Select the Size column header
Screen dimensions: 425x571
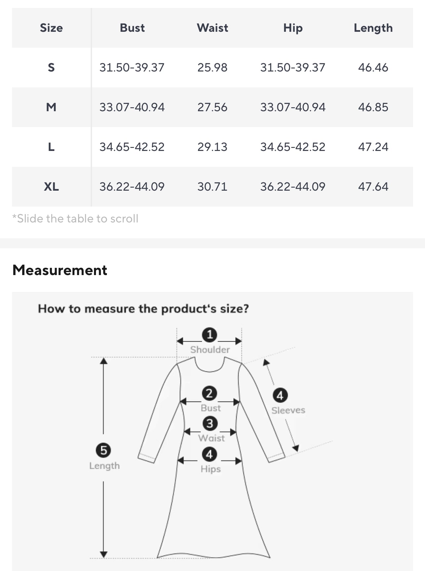[51, 28]
